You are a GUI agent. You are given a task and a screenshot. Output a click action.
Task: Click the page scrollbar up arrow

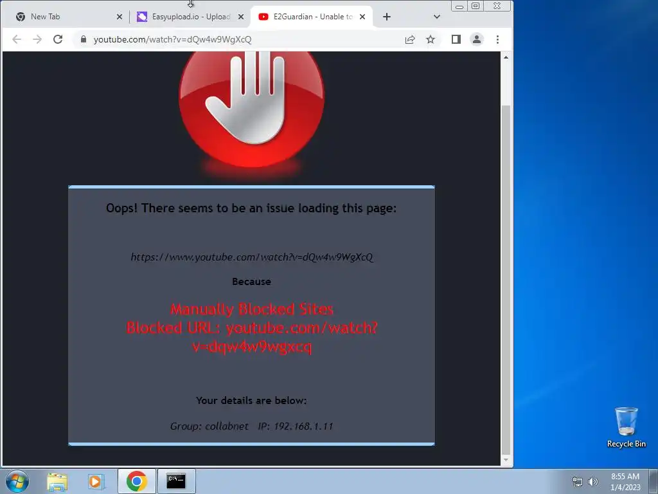(506, 57)
